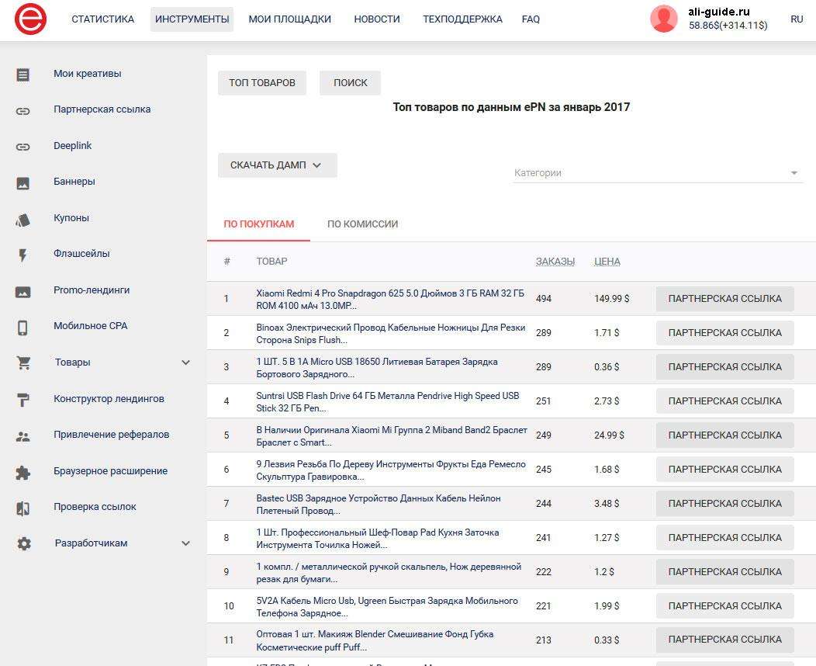This screenshot has height=666, width=816.
Task: Click the 149.99 $ price cell
Action: coord(612,299)
